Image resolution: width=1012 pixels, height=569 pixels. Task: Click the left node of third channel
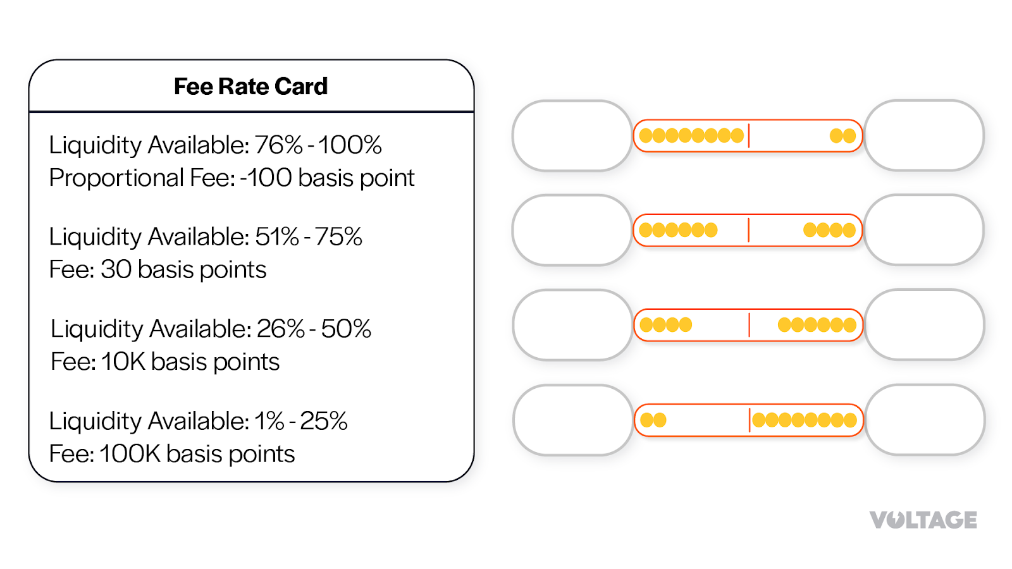[573, 325]
